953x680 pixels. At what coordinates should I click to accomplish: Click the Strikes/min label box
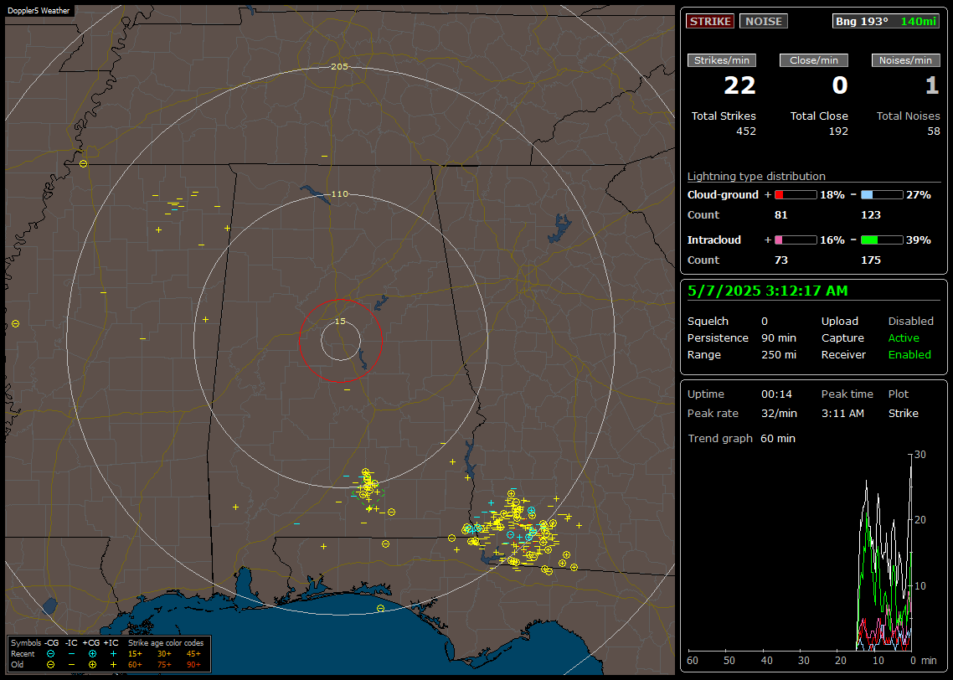pos(721,60)
